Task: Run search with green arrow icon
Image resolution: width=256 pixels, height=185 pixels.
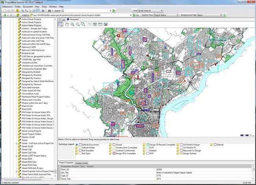Action: [x=114, y=11]
